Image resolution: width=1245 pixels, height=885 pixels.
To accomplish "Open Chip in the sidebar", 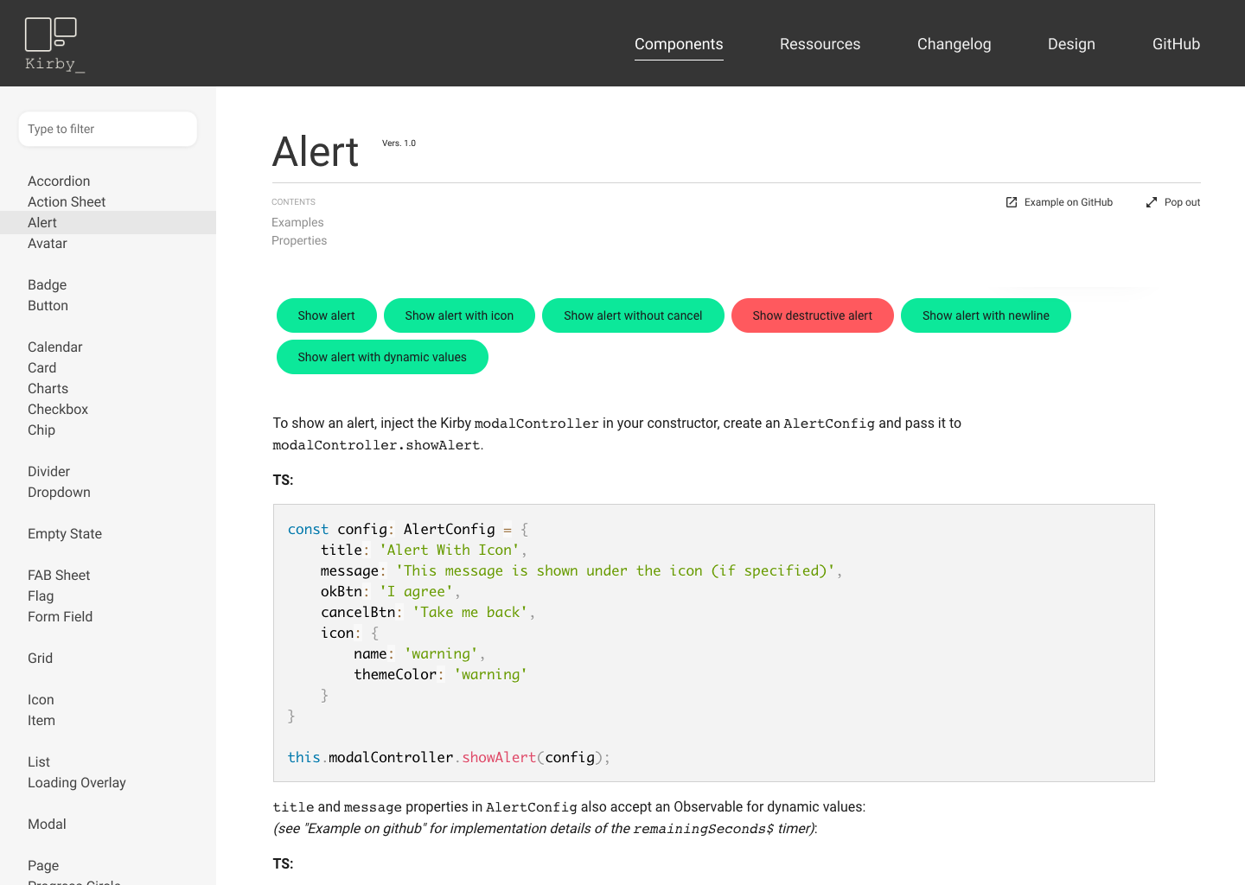I will point(41,430).
